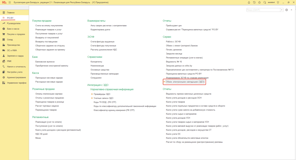Click the Настройки учета icon
Image resolution: width=296 pixels, height=160 pixels.
(3, 72)
